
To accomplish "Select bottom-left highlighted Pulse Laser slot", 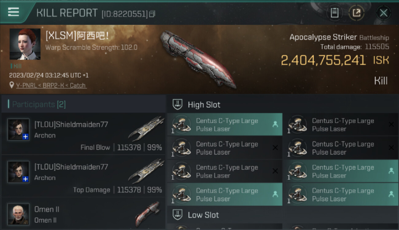I will (x=225, y=194).
